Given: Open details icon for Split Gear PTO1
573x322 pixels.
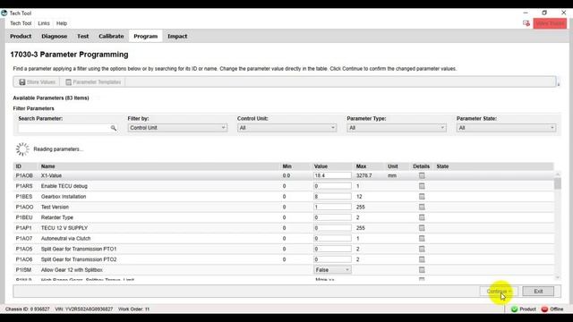Looking at the screenshot, I should click(422, 249).
